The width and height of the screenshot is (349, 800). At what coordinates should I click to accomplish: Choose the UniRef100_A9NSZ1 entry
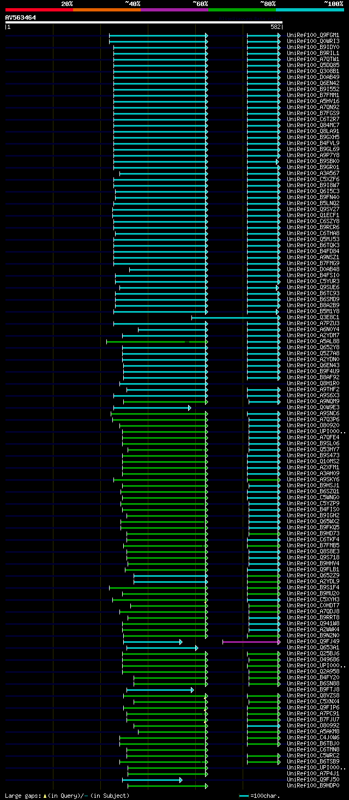coord(313,258)
